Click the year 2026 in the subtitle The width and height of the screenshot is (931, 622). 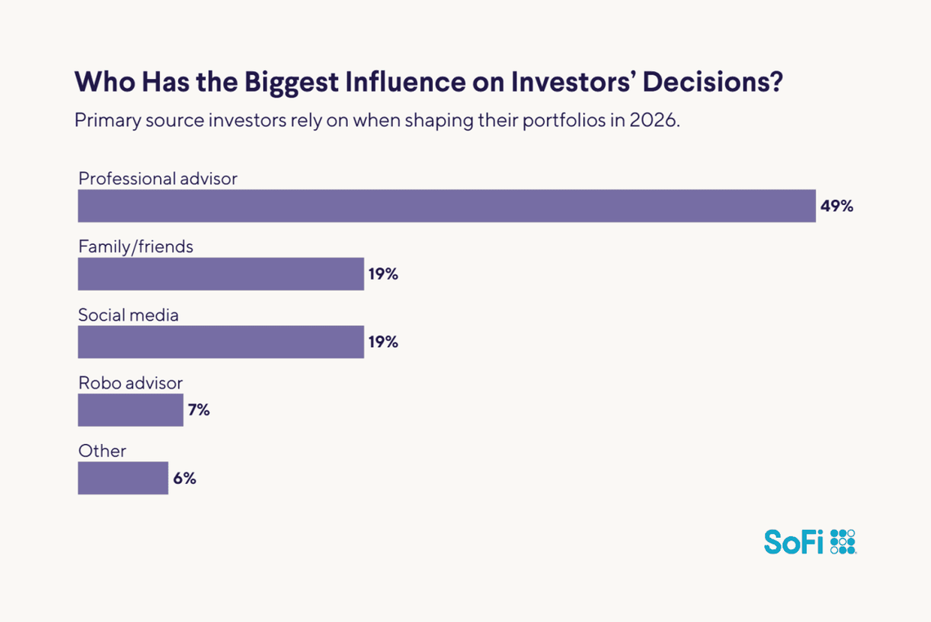[x=654, y=120]
